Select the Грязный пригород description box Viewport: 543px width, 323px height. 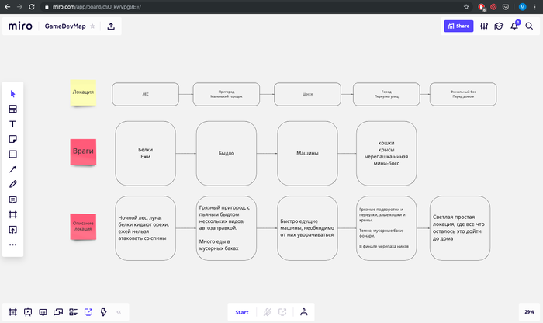click(227, 228)
